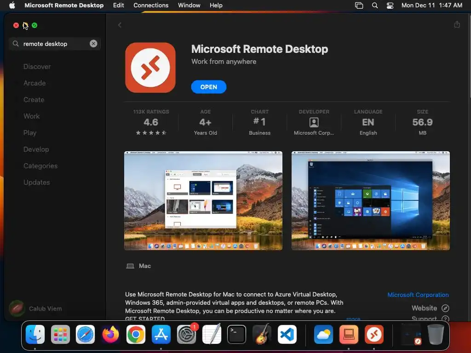This screenshot has height=353, width=471.
Task: Select Create in the sidebar
Action: click(x=34, y=99)
